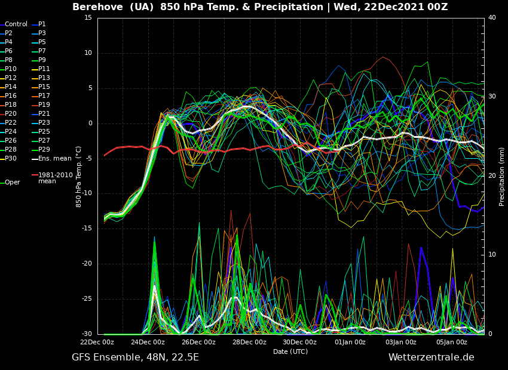
Task: Click the P1 legend label
Action: tap(42, 24)
